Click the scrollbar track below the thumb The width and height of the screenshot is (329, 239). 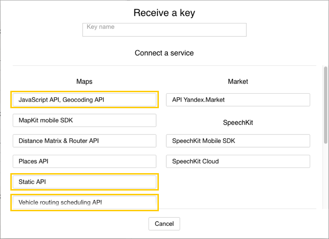pos(325,179)
